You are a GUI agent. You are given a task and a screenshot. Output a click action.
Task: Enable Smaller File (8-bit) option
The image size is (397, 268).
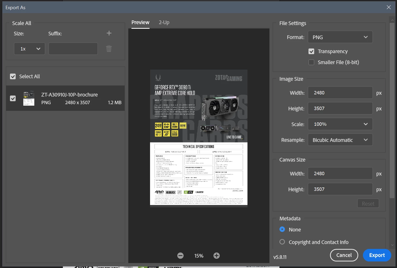pyautogui.click(x=311, y=62)
